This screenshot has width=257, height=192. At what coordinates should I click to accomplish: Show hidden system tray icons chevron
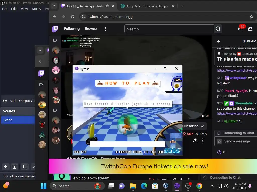coord(212,186)
